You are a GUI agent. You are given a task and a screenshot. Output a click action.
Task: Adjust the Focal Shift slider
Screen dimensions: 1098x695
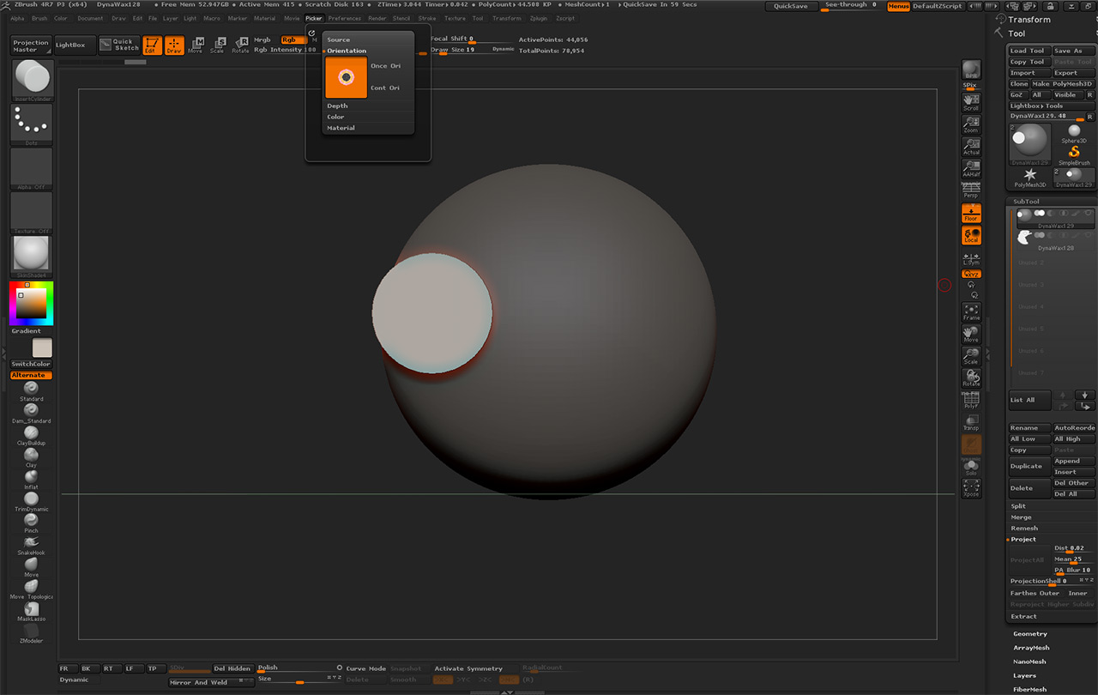(x=473, y=39)
